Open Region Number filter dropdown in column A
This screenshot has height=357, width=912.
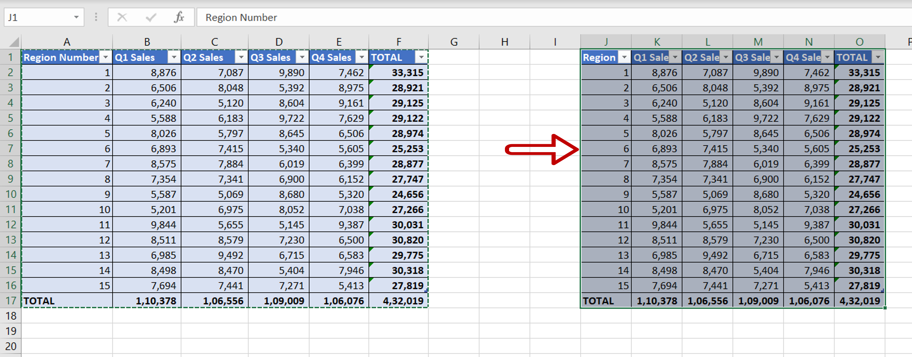click(106, 57)
